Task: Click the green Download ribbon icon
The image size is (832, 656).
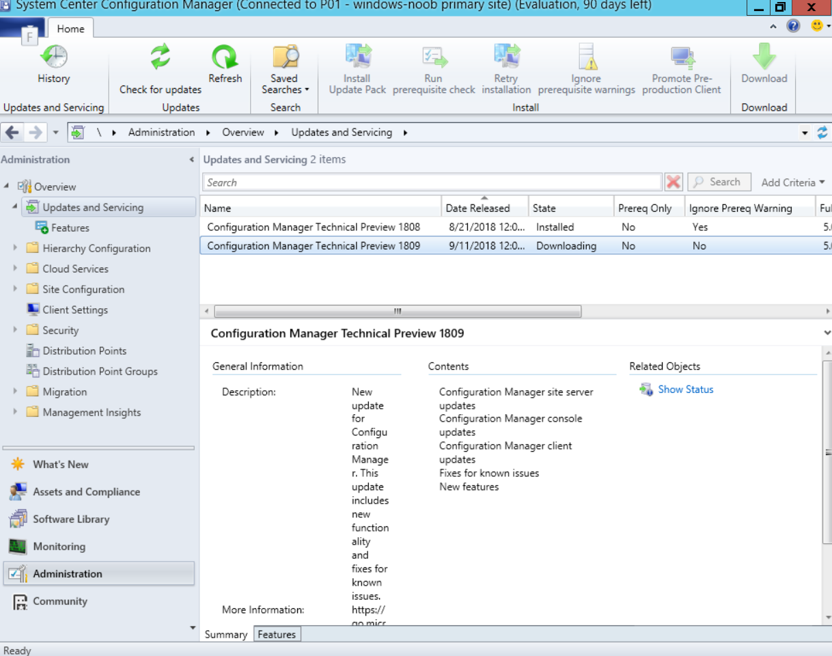Action: click(x=764, y=57)
